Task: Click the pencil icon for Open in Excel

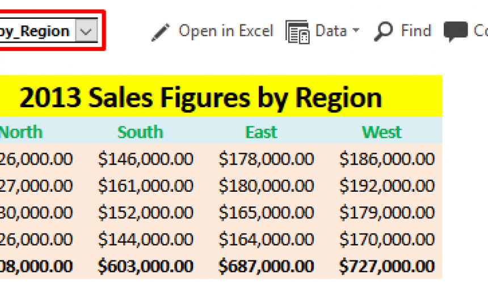Action: pyautogui.click(x=161, y=32)
